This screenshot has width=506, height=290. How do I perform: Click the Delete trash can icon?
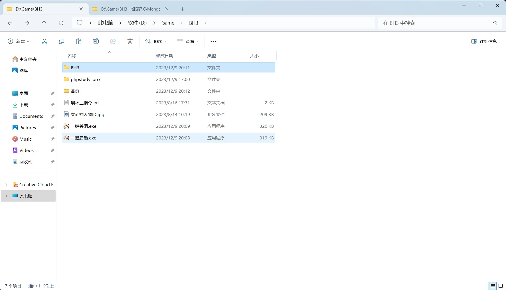[x=130, y=42]
